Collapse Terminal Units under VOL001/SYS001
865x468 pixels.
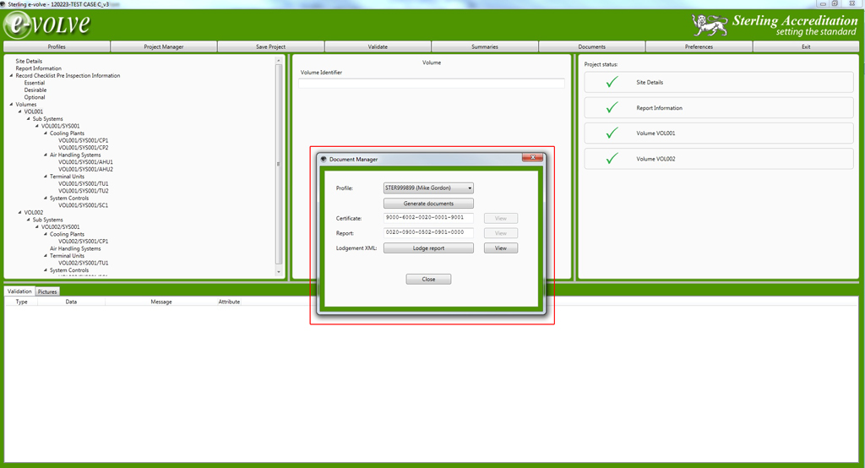46,177
